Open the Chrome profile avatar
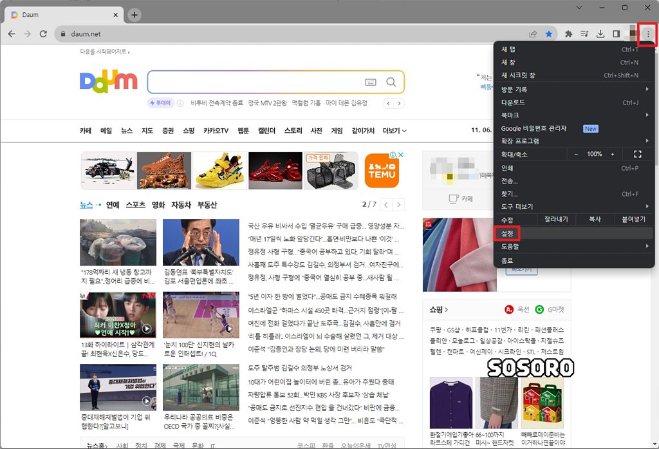Screen dimensions: 659x449 click(632, 34)
